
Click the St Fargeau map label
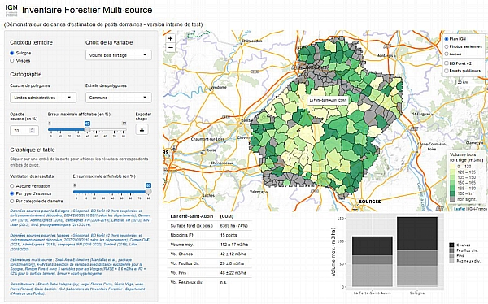(421, 115)
